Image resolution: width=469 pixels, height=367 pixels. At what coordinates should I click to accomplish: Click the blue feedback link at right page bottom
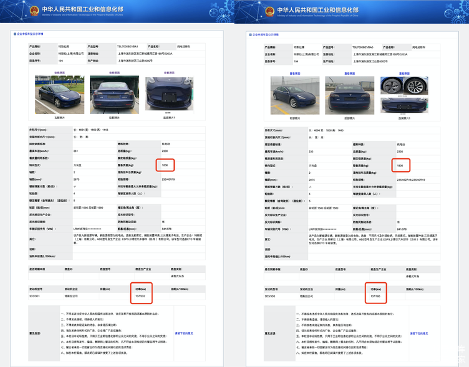[x=418, y=333]
